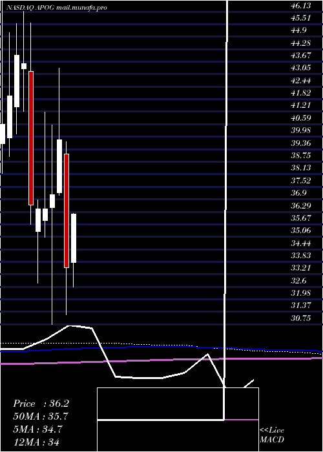Select the second red candlestick body near 38.75
This screenshot has width=323, height=452.
pyautogui.click(x=67, y=211)
